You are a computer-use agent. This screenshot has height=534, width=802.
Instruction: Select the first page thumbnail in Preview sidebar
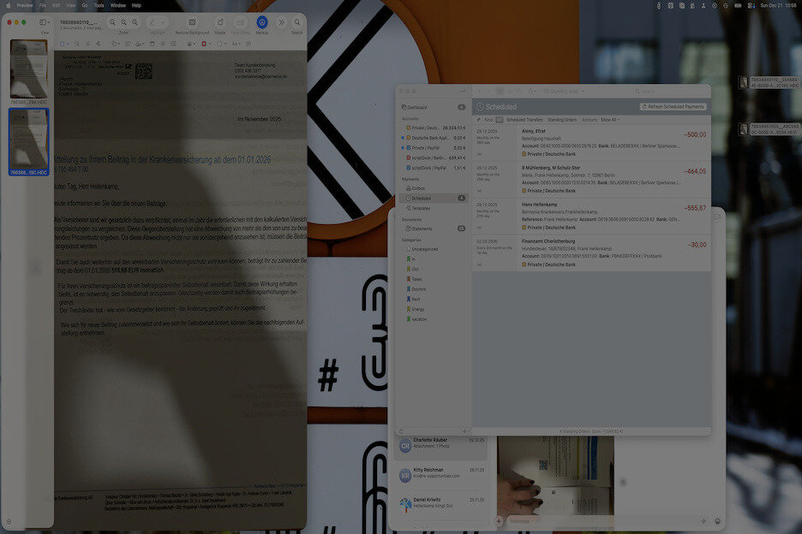coord(28,68)
